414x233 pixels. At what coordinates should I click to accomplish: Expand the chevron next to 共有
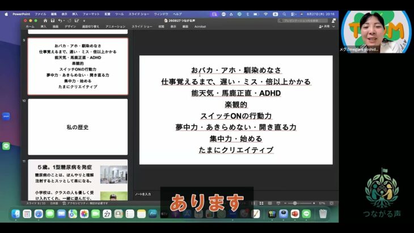[x=333, y=27]
